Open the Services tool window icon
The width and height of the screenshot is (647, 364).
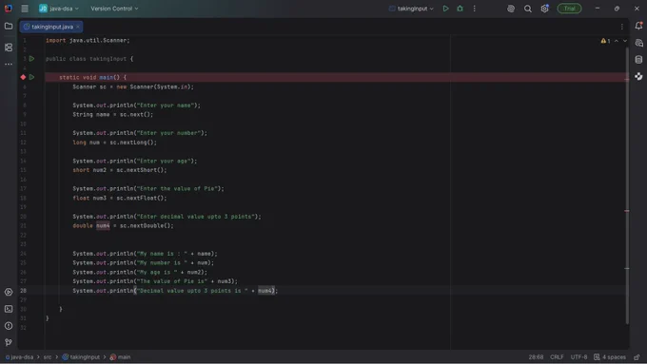9,292
